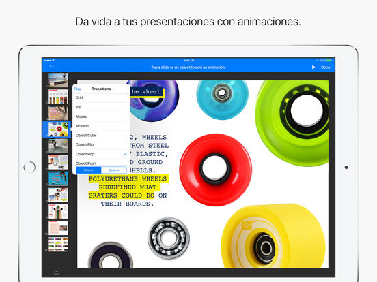Choose the Grid transition

click(x=101, y=97)
